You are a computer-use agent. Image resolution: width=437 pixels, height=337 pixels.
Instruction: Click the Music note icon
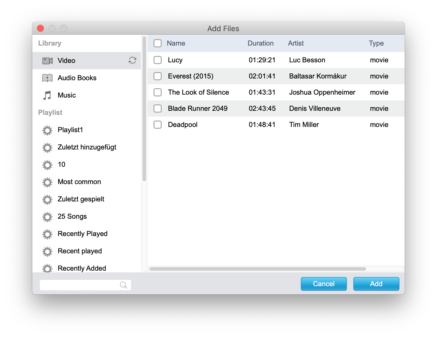point(47,95)
